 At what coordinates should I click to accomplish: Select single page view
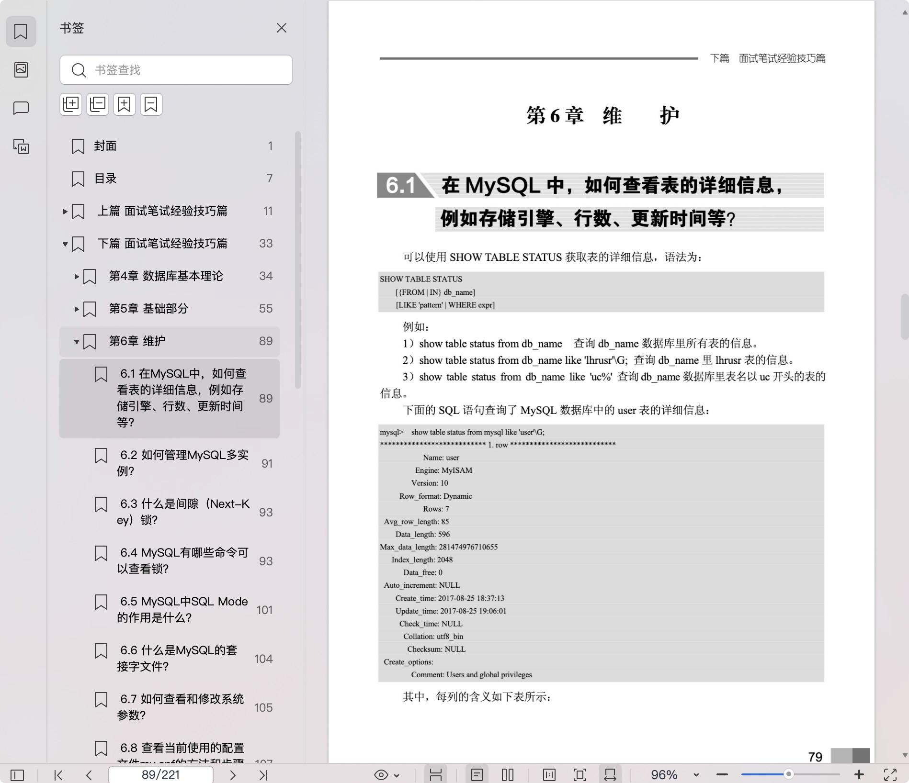point(477,774)
